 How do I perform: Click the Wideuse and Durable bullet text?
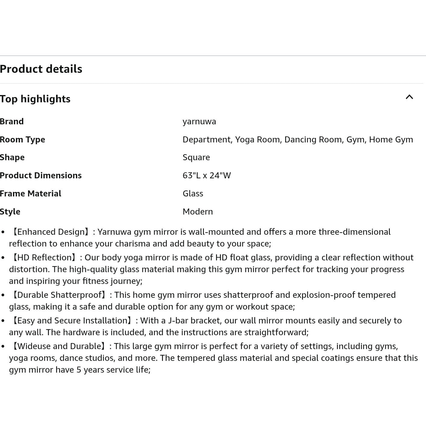pyautogui.click(x=213, y=358)
